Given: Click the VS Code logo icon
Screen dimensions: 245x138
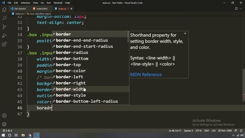Looking at the screenshot, I should [3, 3].
